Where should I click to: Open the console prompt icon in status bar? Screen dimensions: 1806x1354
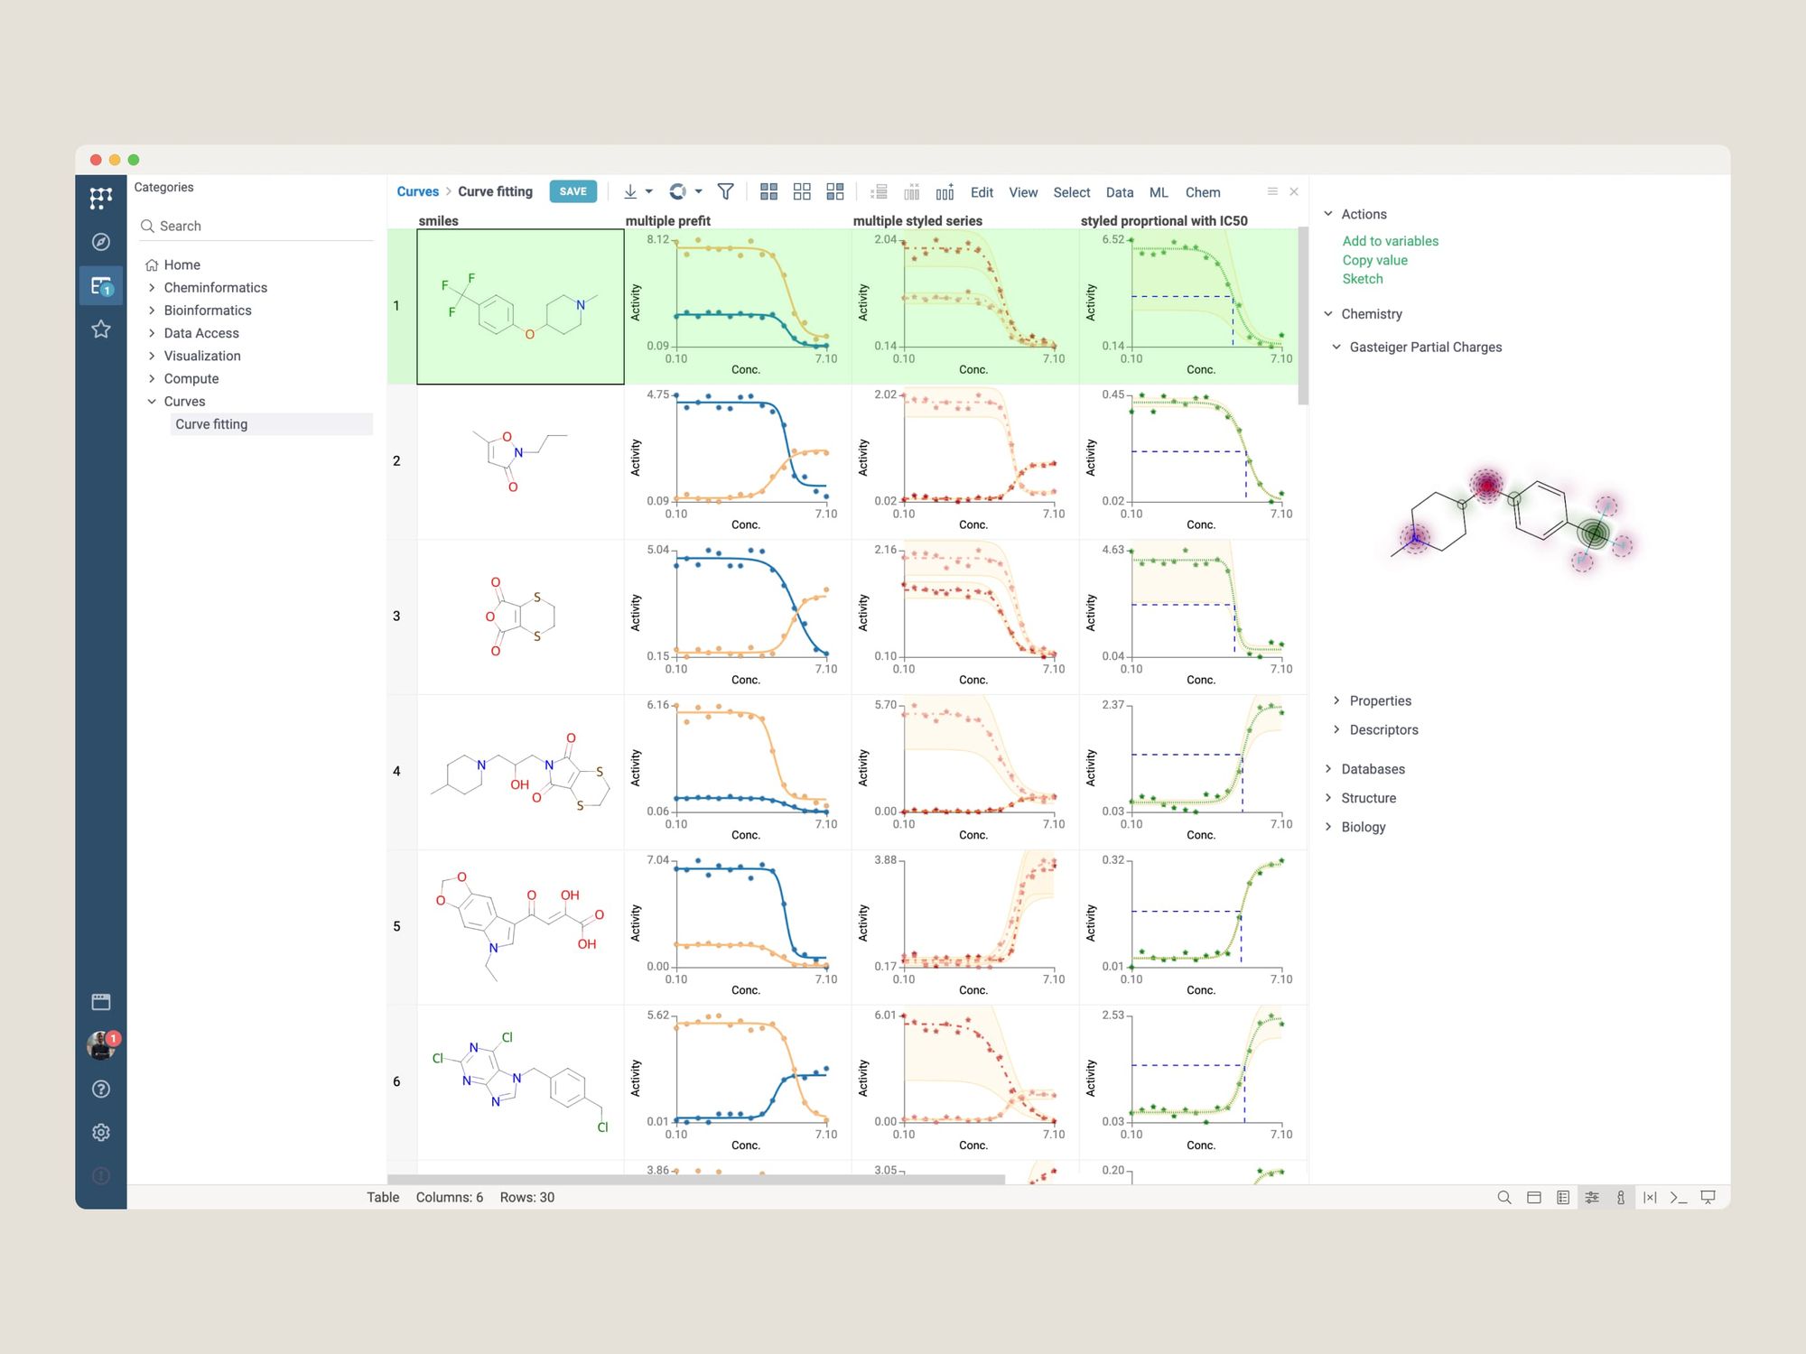point(1679,1197)
